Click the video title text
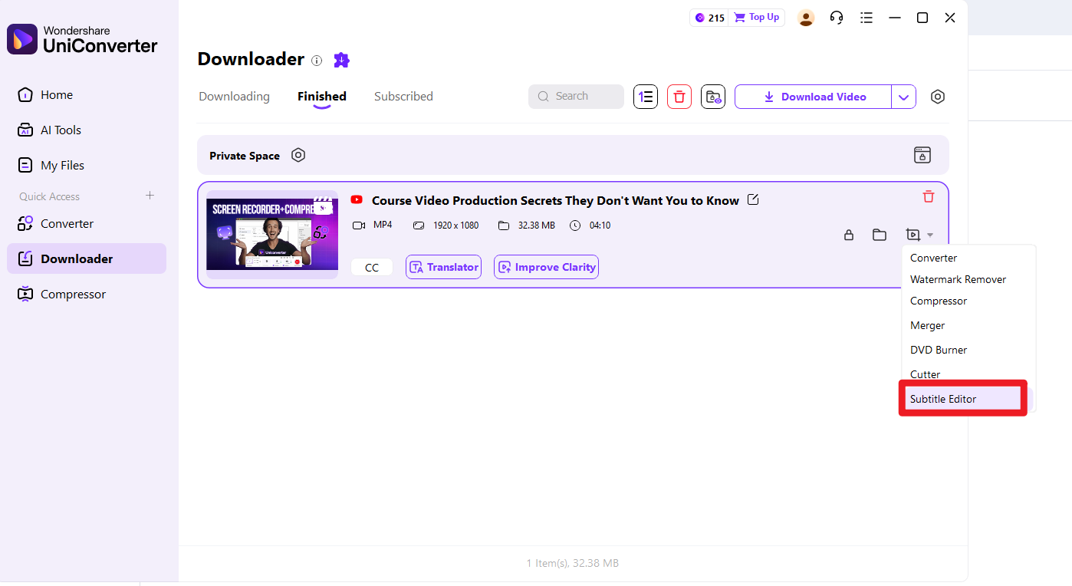The image size is (1072, 586). pos(555,200)
